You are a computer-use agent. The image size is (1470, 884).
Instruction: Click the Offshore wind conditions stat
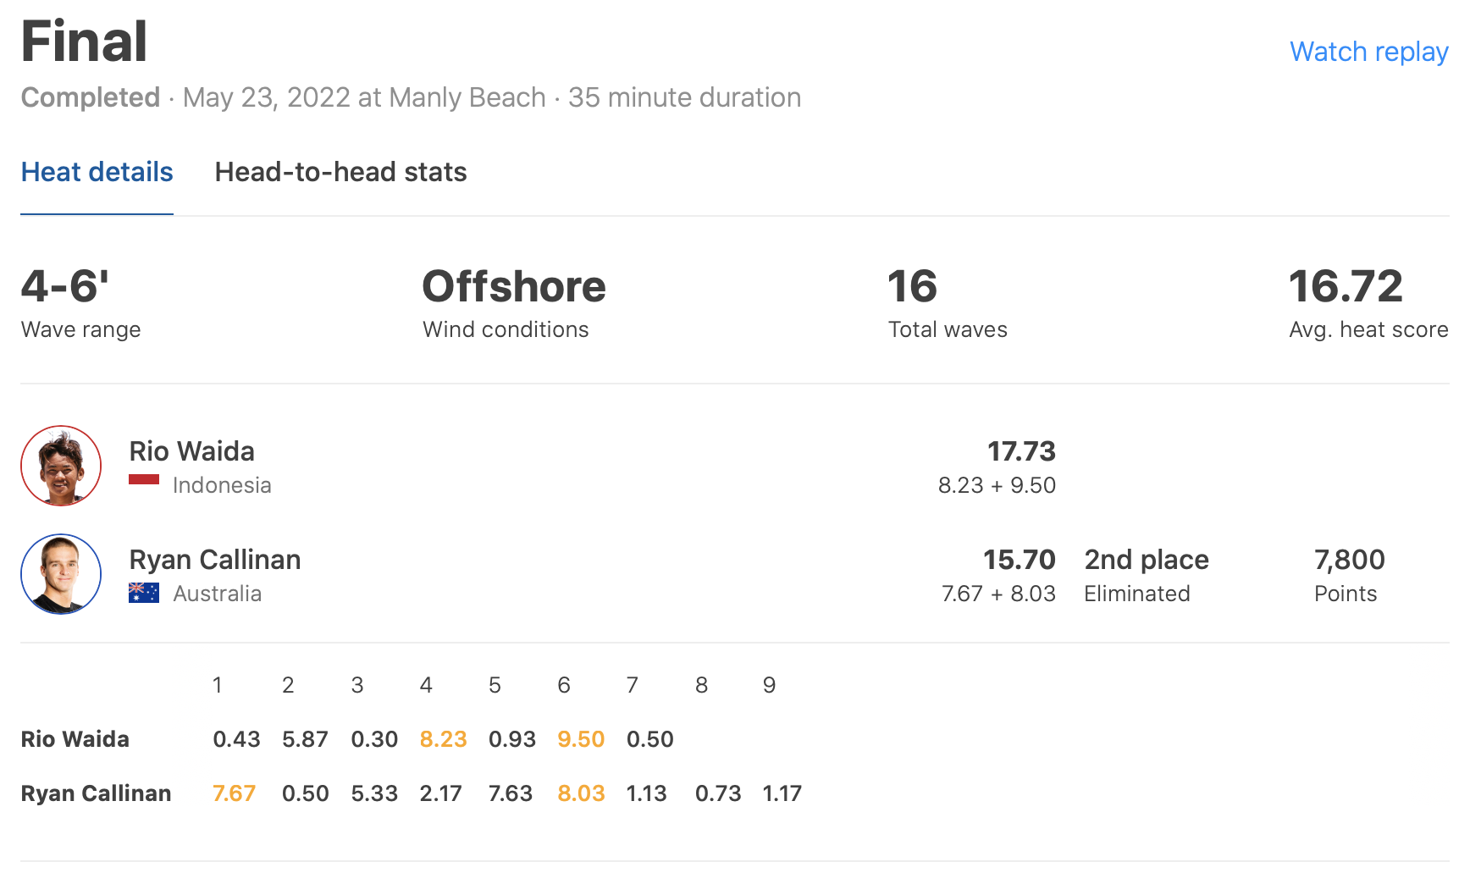point(514,286)
